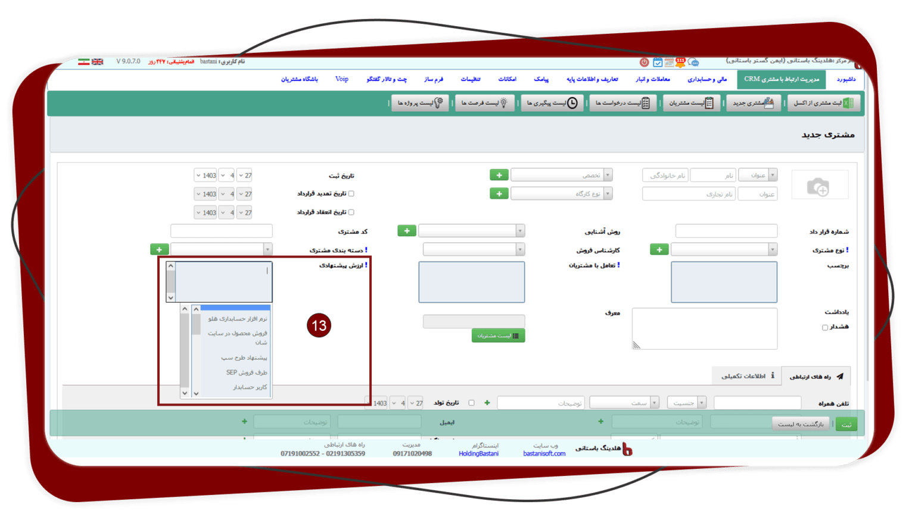915x514 pixels.
Task: Open the نوع مشتری dropdown
Action: tap(724, 249)
